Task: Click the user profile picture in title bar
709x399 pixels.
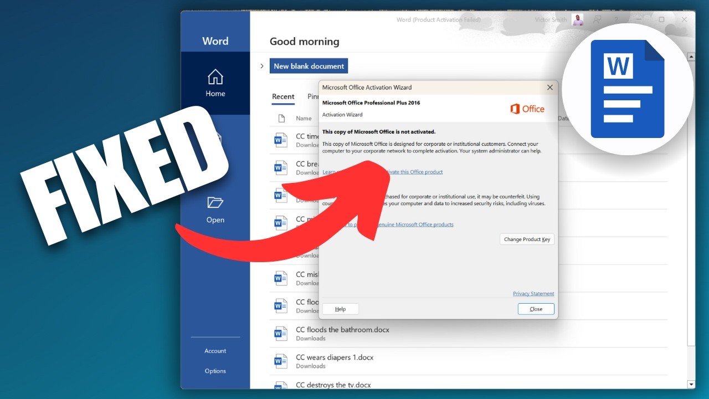Action: click(578, 20)
